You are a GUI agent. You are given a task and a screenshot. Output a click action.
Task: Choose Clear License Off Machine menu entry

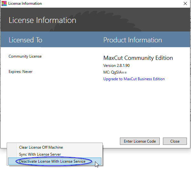pyautogui.click(x=55, y=147)
